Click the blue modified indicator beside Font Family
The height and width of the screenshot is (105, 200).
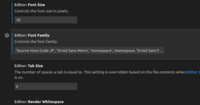pos(12,43)
